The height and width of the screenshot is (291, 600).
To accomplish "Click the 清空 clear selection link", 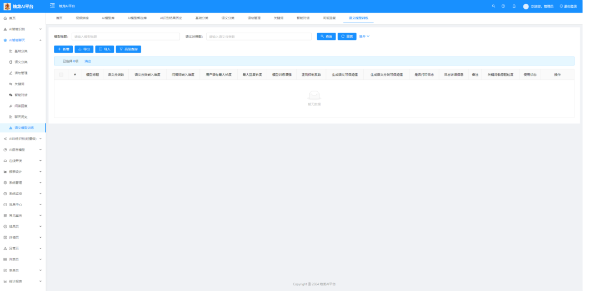I will 88,61.
